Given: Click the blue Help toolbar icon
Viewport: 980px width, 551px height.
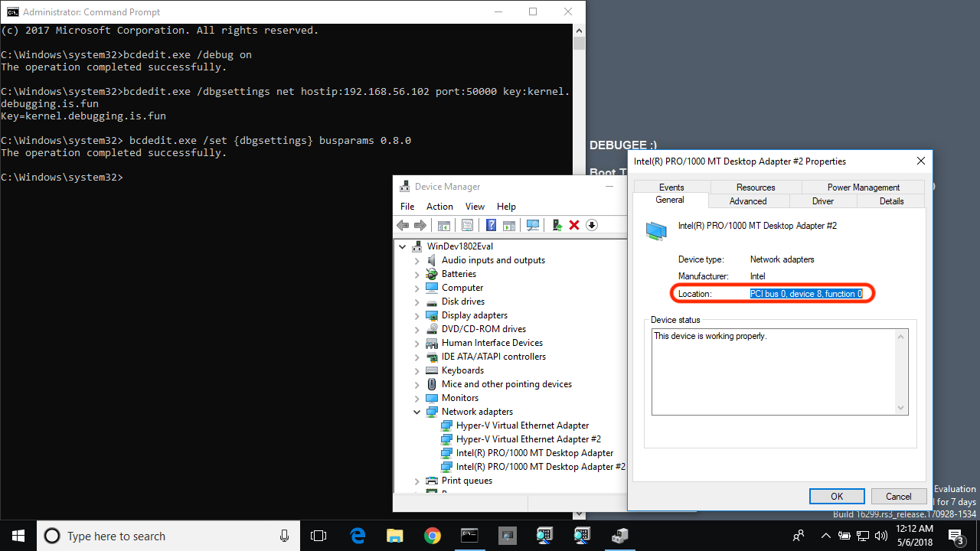Looking at the screenshot, I should tap(491, 225).
